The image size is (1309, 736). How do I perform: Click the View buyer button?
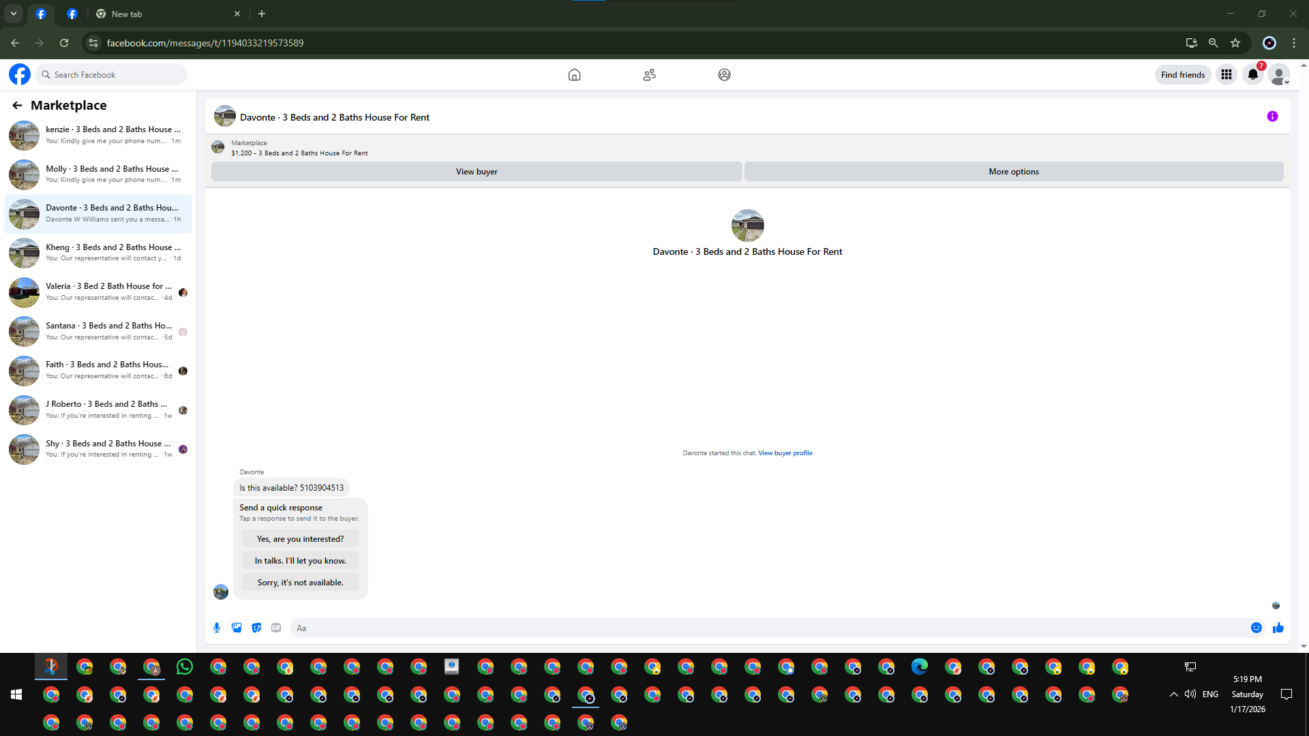477,172
